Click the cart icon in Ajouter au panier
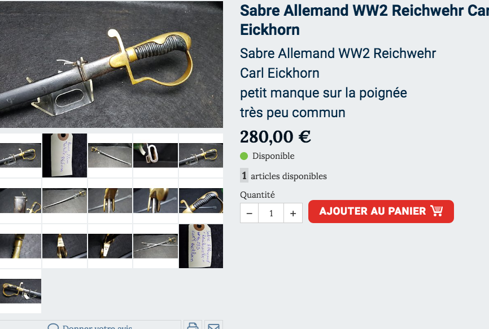The width and height of the screenshot is (489, 329). click(436, 211)
